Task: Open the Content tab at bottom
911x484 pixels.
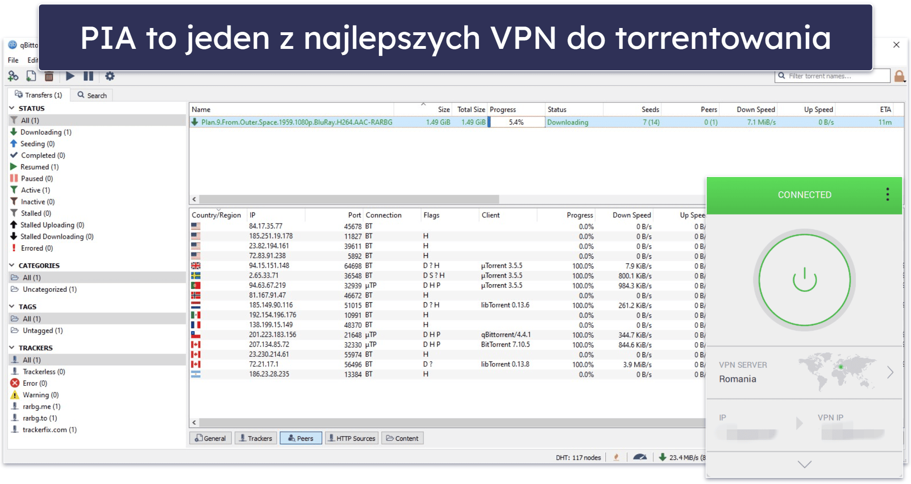Action: (x=403, y=438)
